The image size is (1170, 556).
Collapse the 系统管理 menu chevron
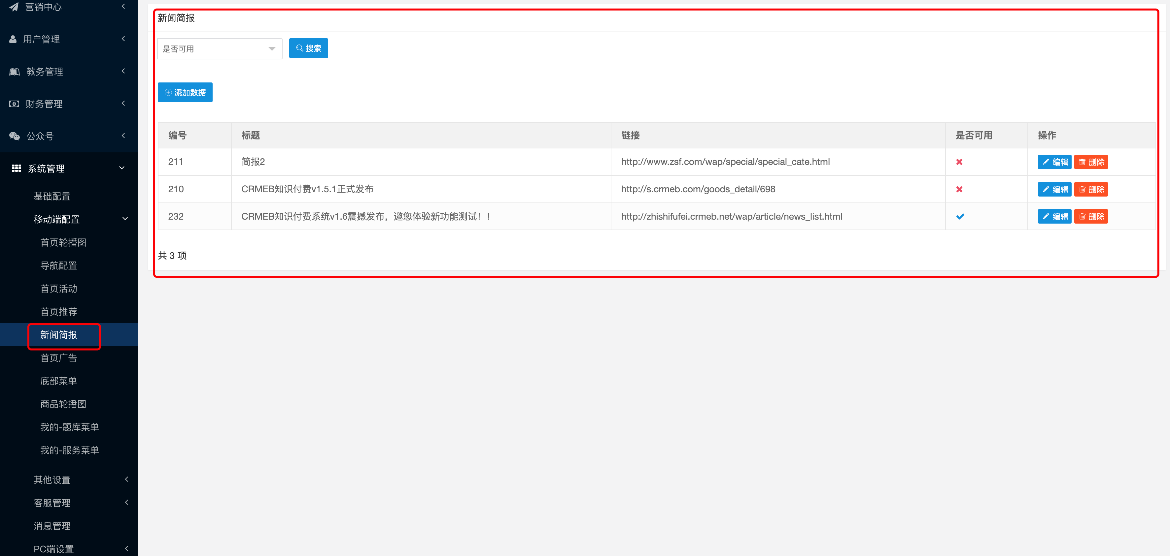tap(122, 168)
